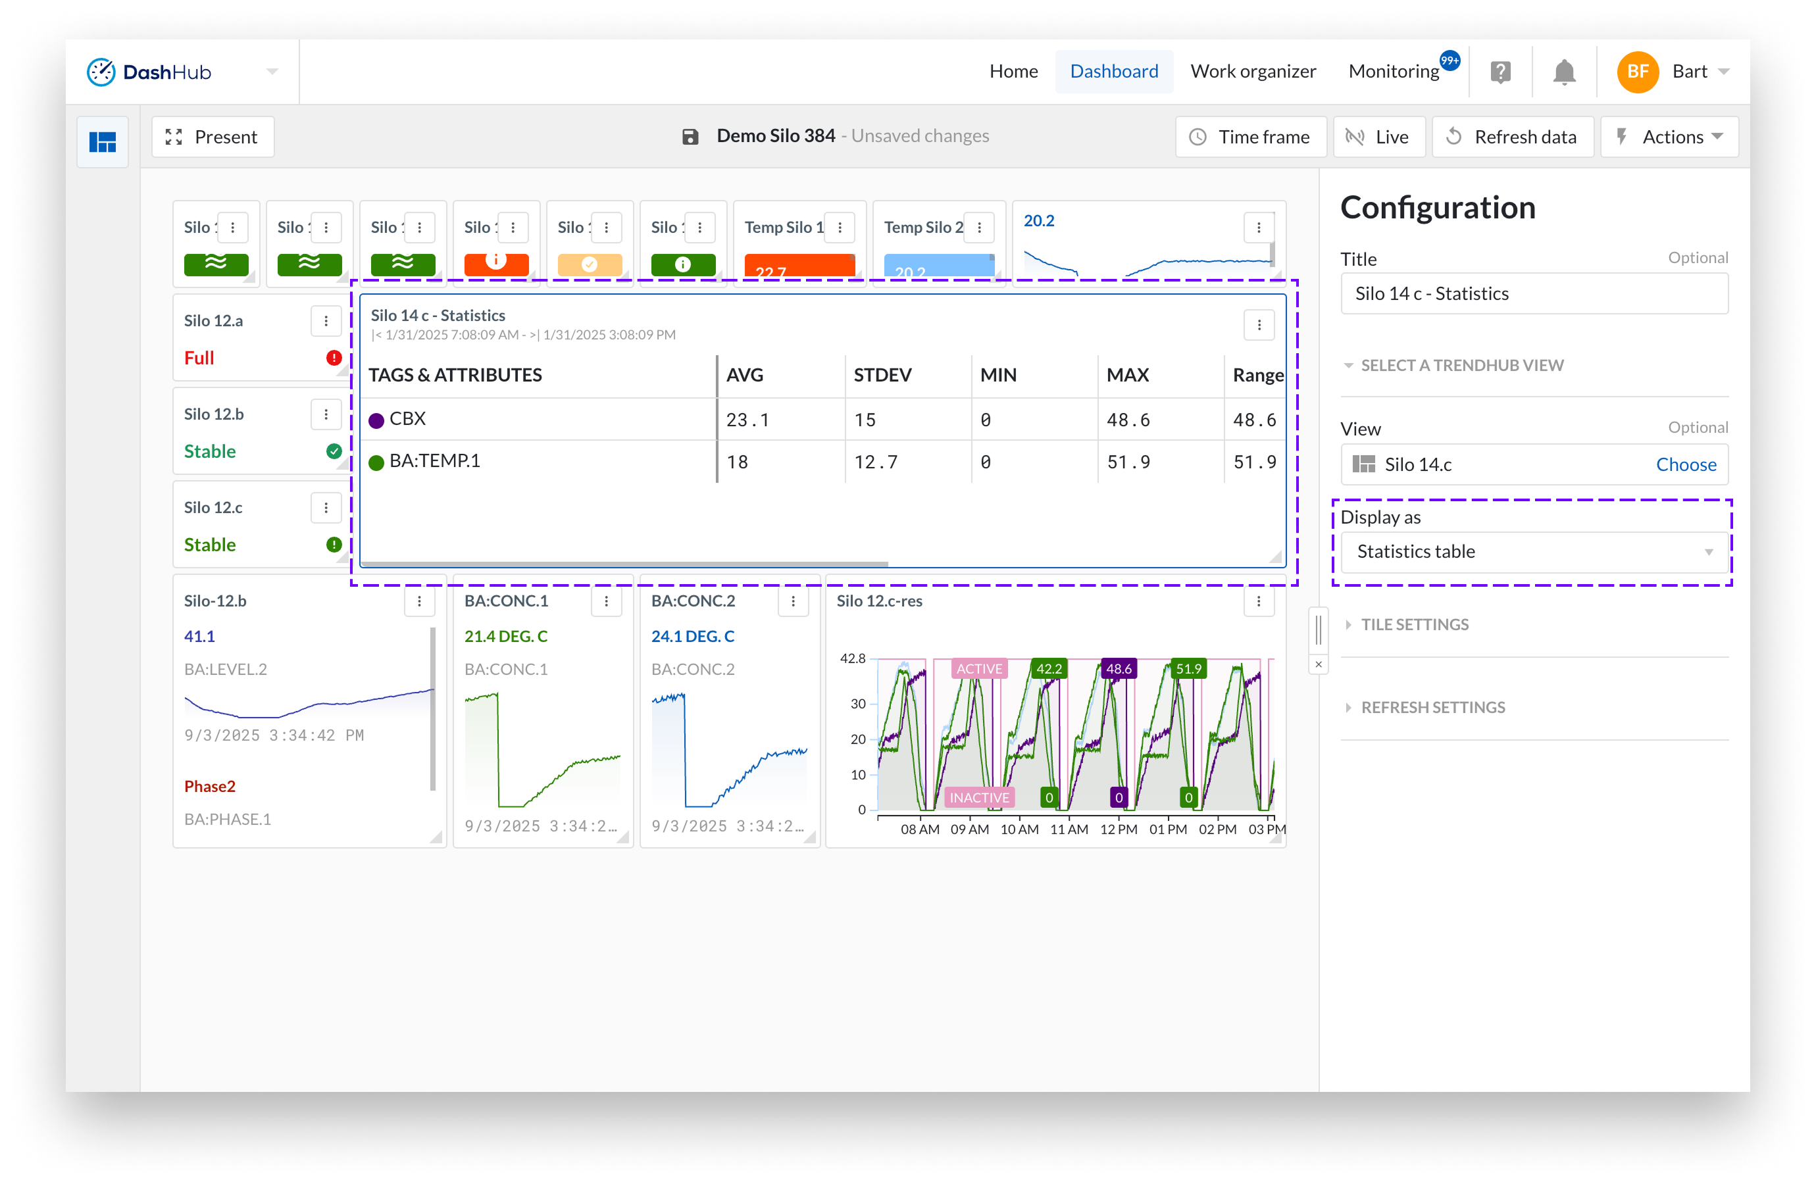Click the horizontal scrollbar in statistics table
1816x1184 pixels.
624,564
